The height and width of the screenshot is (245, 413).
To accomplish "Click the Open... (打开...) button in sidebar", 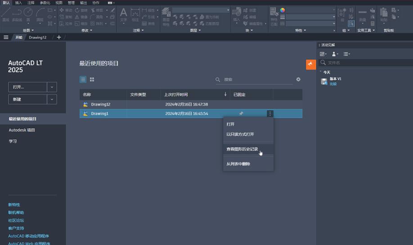I will pyautogui.click(x=27, y=87).
